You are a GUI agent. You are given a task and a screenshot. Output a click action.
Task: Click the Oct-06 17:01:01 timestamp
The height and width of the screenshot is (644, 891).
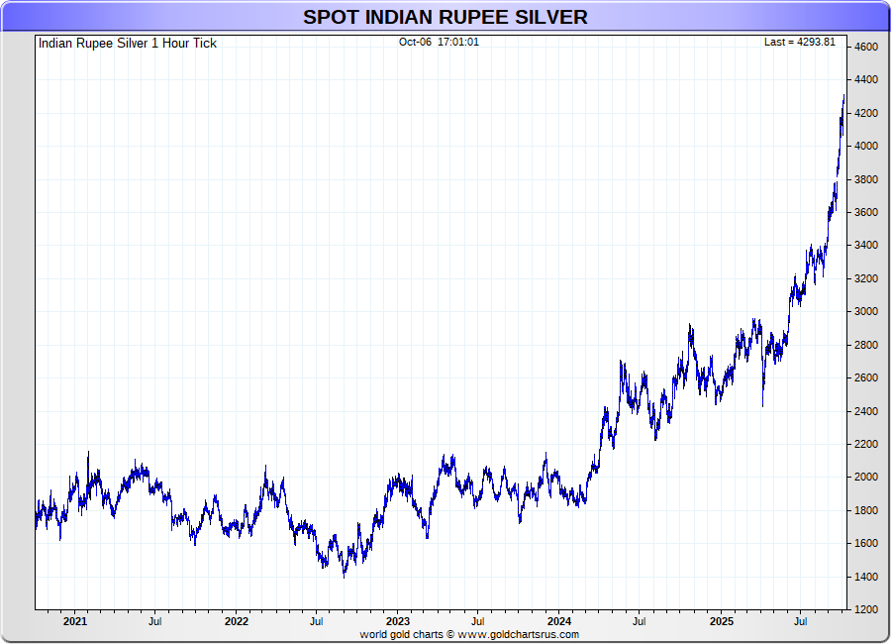[x=439, y=42]
